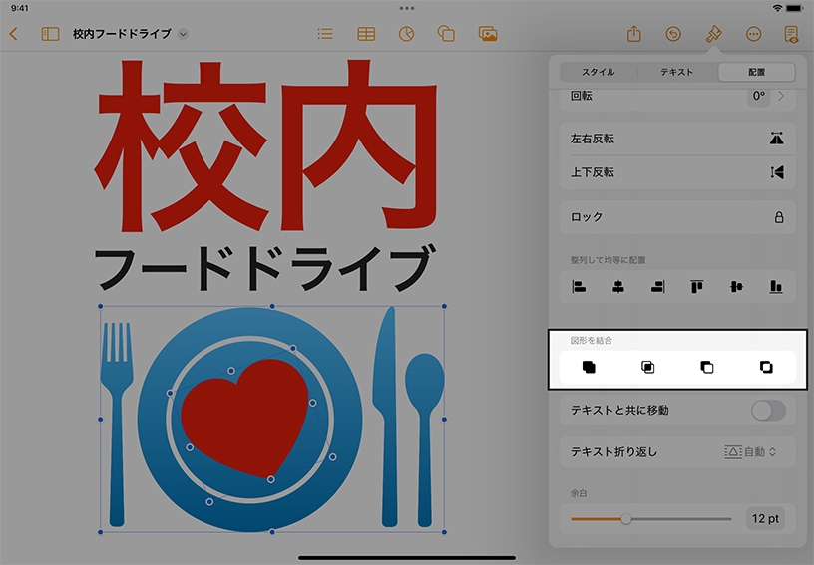The width and height of the screenshot is (814, 565).
Task: Insert a chart from the toolbar
Action: [406, 34]
